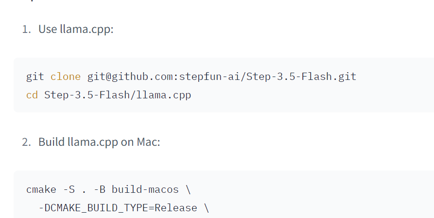Click the git@github.com repository URL
Viewport: 434px width, 218px height.
click(222, 77)
